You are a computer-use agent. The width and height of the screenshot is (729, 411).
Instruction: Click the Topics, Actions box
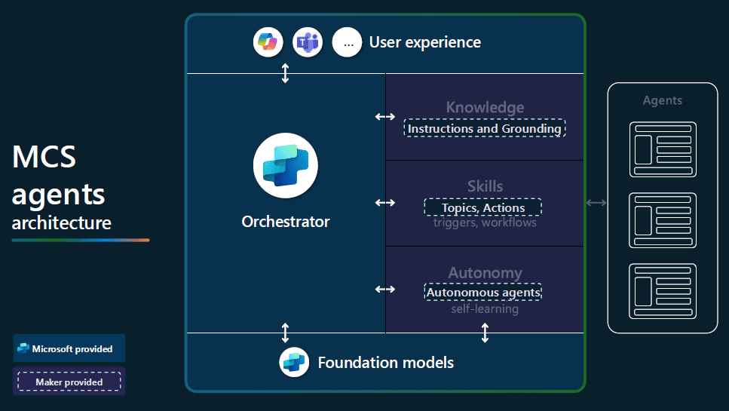point(483,207)
